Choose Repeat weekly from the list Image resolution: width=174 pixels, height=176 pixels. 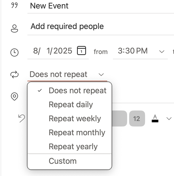pos(75,118)
